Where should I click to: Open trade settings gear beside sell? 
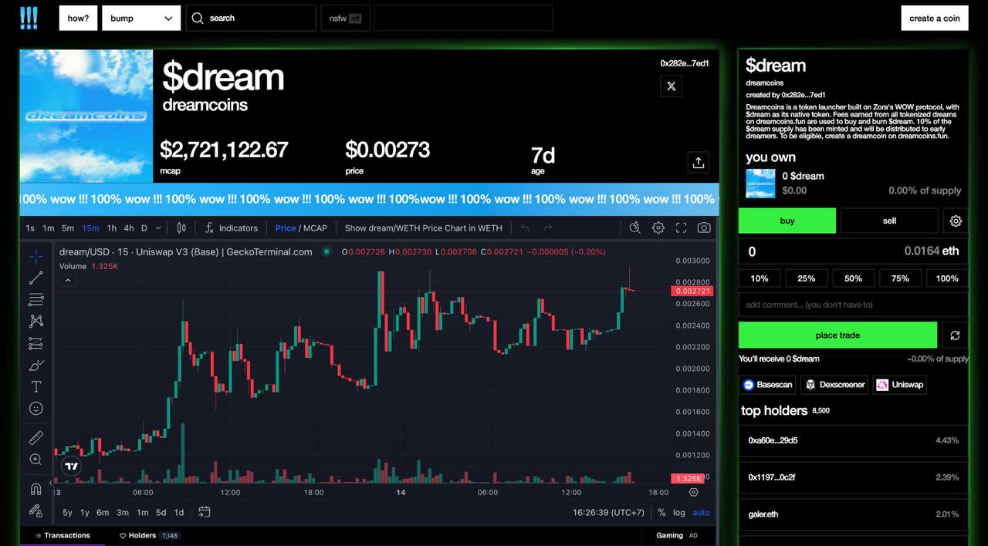[956, 221]
